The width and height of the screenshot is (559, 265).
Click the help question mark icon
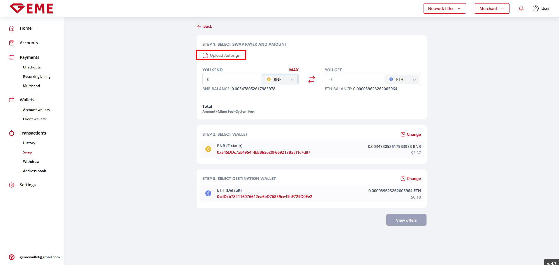(x=12, y=257)
